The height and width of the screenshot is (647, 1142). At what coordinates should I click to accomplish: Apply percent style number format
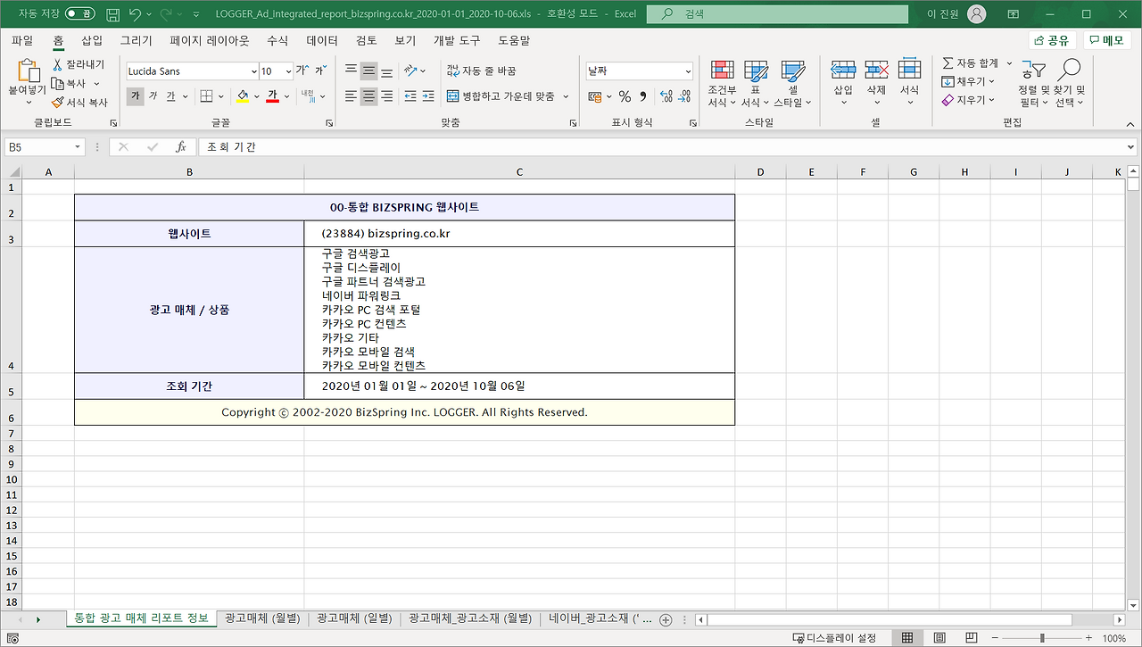(625, 96)
